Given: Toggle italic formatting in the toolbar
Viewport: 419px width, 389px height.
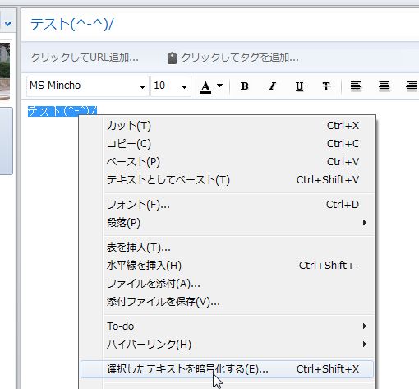Looking at the screenshot, I should pos(272,86).
